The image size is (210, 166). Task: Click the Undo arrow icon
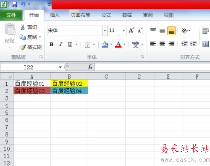point(23,4)
